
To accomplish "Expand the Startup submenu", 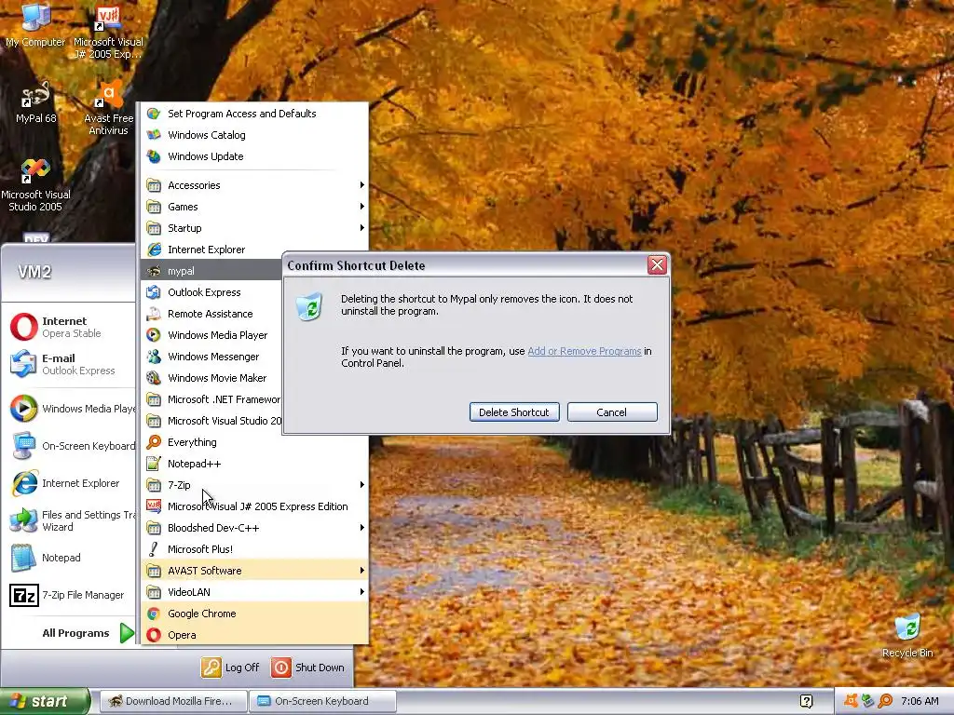I will (254, 228).
